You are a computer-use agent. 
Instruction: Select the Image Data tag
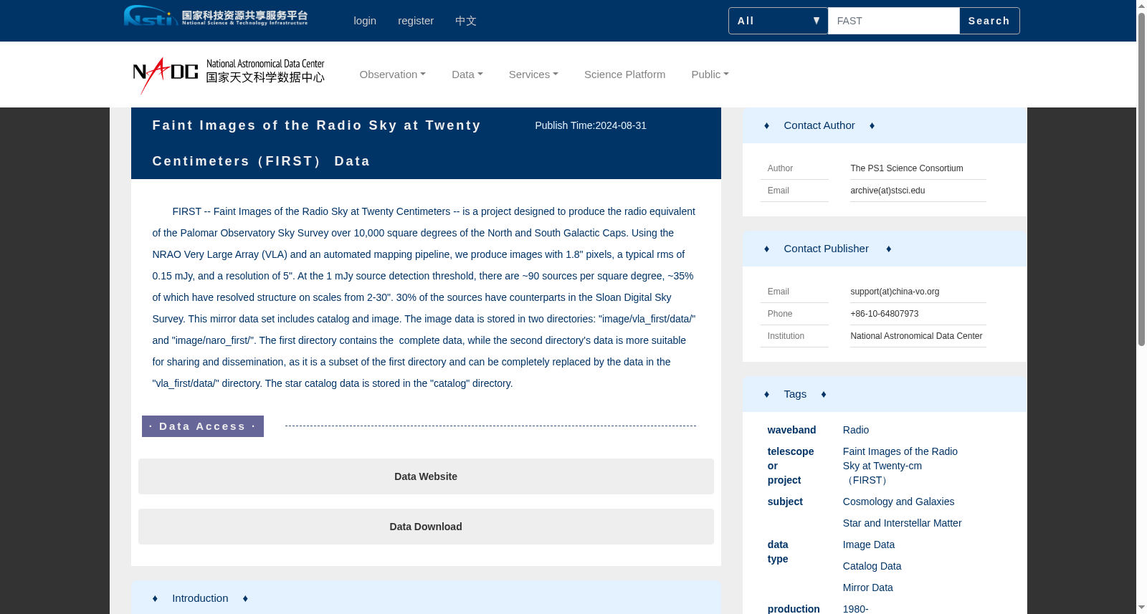click(x=869, y=545)
